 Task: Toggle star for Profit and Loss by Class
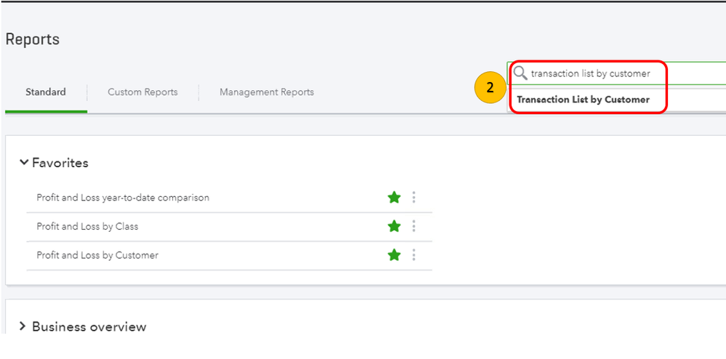(x=394, y=226)
